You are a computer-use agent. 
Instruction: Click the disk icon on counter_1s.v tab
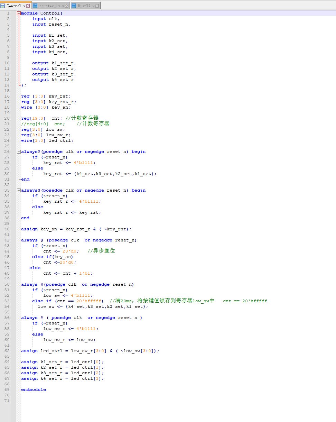click(x=35, y=6)
